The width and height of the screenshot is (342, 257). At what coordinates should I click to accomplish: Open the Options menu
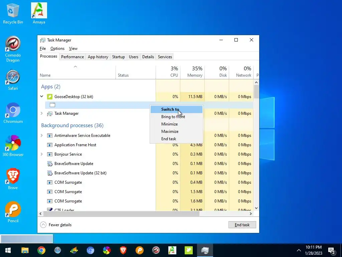pyautogui.click(x=57, y=49)
